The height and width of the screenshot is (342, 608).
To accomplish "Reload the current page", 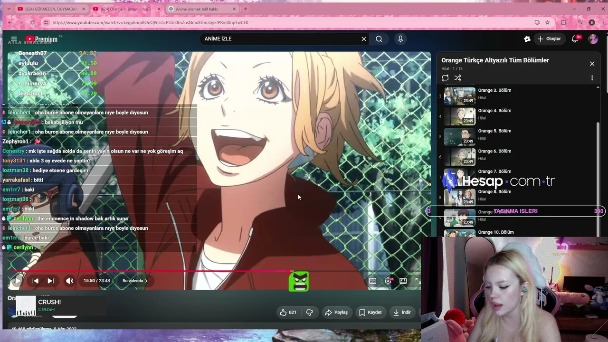I will (32, 22).
